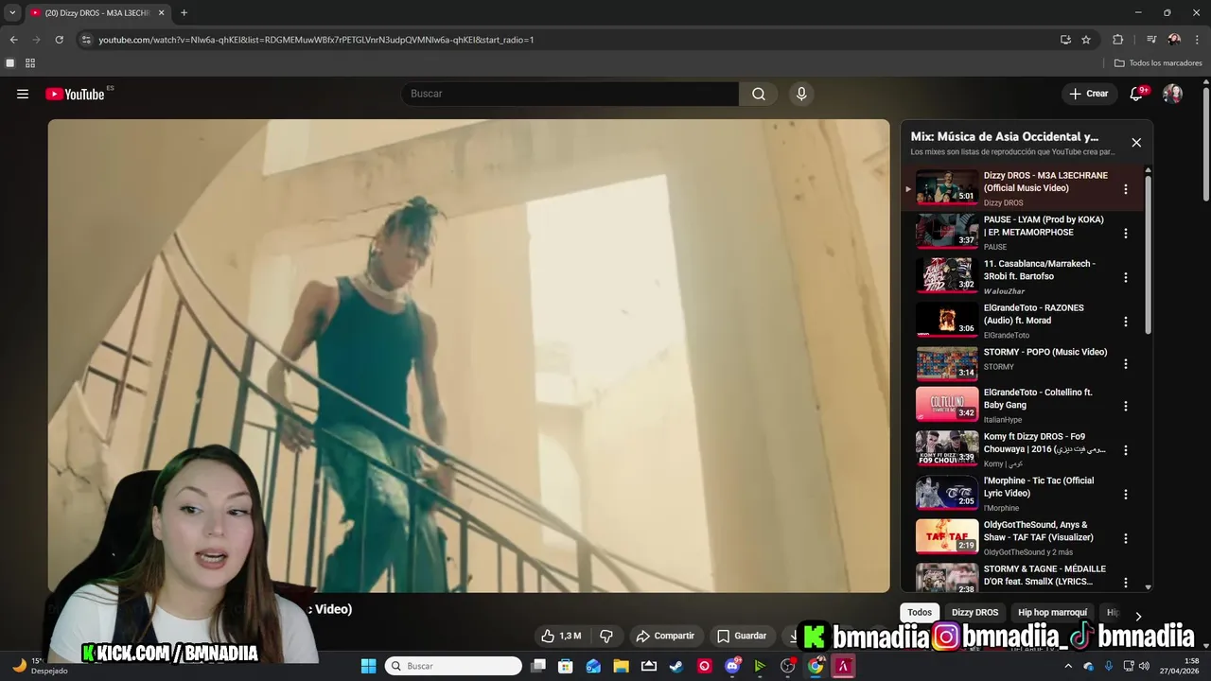The width and height of the screenshot is (1211, 681).
Task: Open a new browser tab
Action: tap(184, 13)
